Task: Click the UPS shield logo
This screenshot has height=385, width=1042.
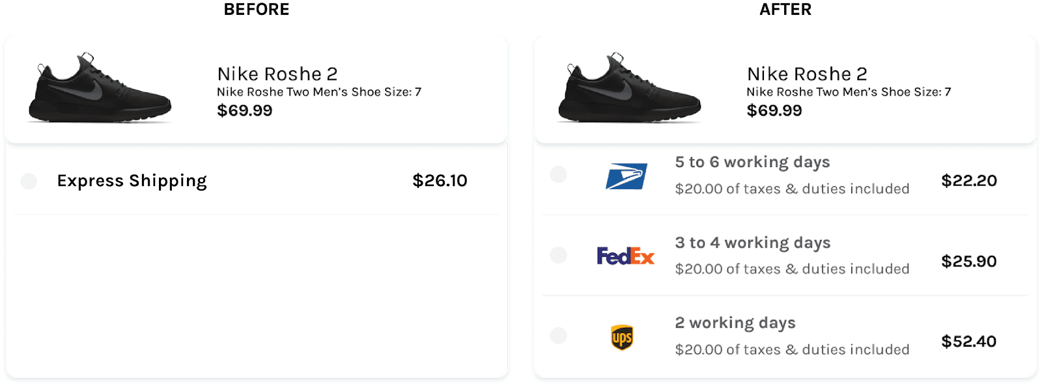Action: tap(622, 338)
